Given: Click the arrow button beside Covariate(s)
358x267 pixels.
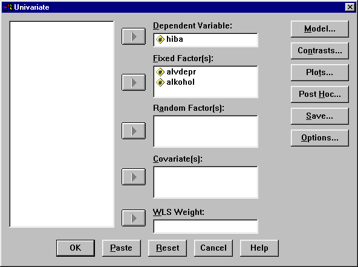Looking at the screenshot, I should (134, 177).
